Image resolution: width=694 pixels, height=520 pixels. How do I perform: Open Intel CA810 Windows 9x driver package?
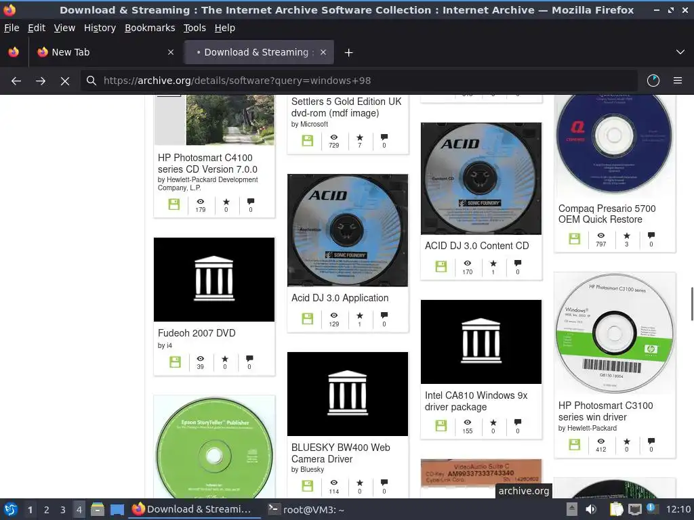click(x=476, y=401)
